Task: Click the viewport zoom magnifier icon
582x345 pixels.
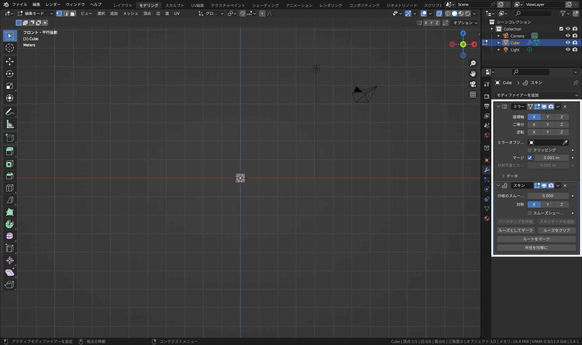Action: pos(473,63)
